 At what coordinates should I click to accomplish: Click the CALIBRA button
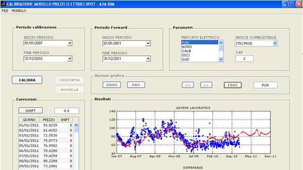27,80
